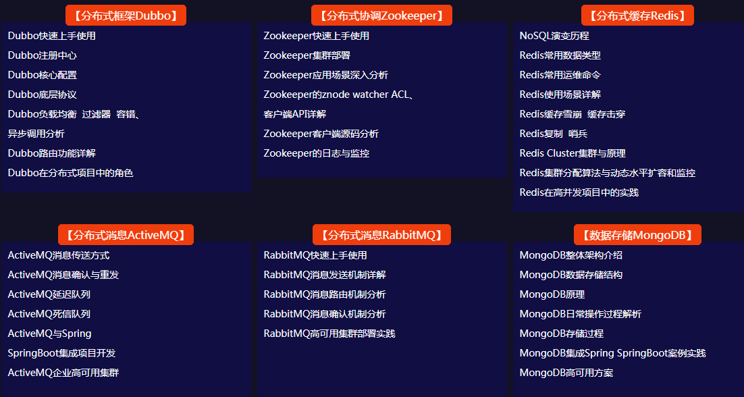Open ActiveMQ死信队列 topic
This screenshot has width=744, height=397.
tap(49, 314)
